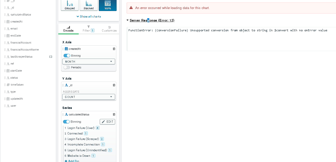Delete createdAt field from X Axis
Image resolution: width=336 pixels, height=162 pixels.
pos(114,49)
